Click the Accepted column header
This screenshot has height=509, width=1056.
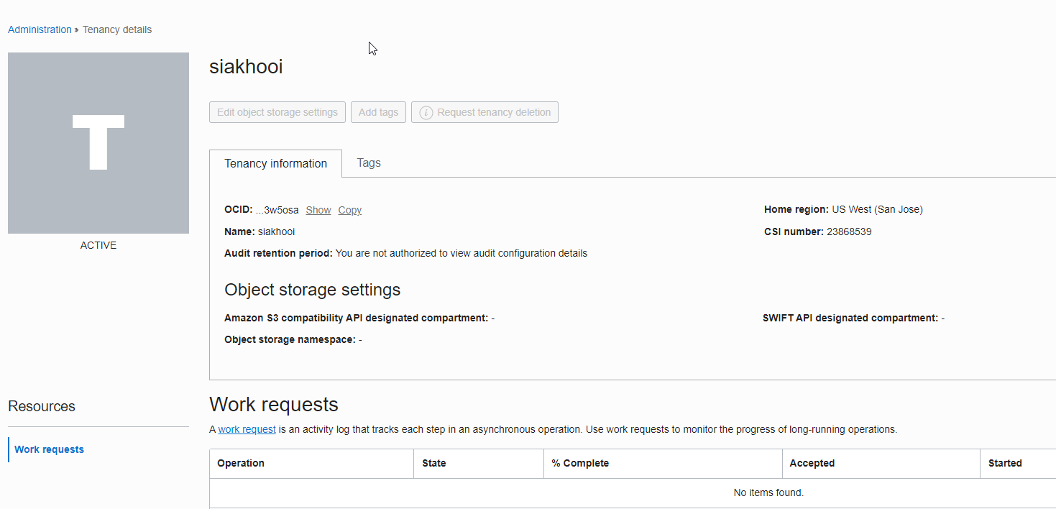[812, 463]
